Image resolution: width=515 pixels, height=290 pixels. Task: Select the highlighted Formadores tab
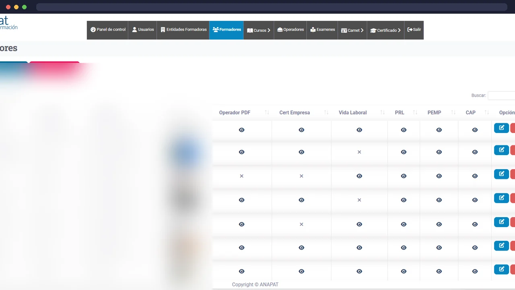coord(227,30)
